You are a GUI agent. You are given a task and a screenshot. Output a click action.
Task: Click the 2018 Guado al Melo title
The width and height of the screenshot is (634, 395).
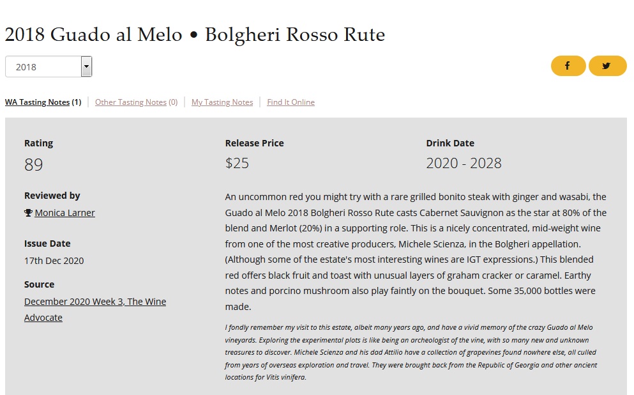(x=195, y=35)
